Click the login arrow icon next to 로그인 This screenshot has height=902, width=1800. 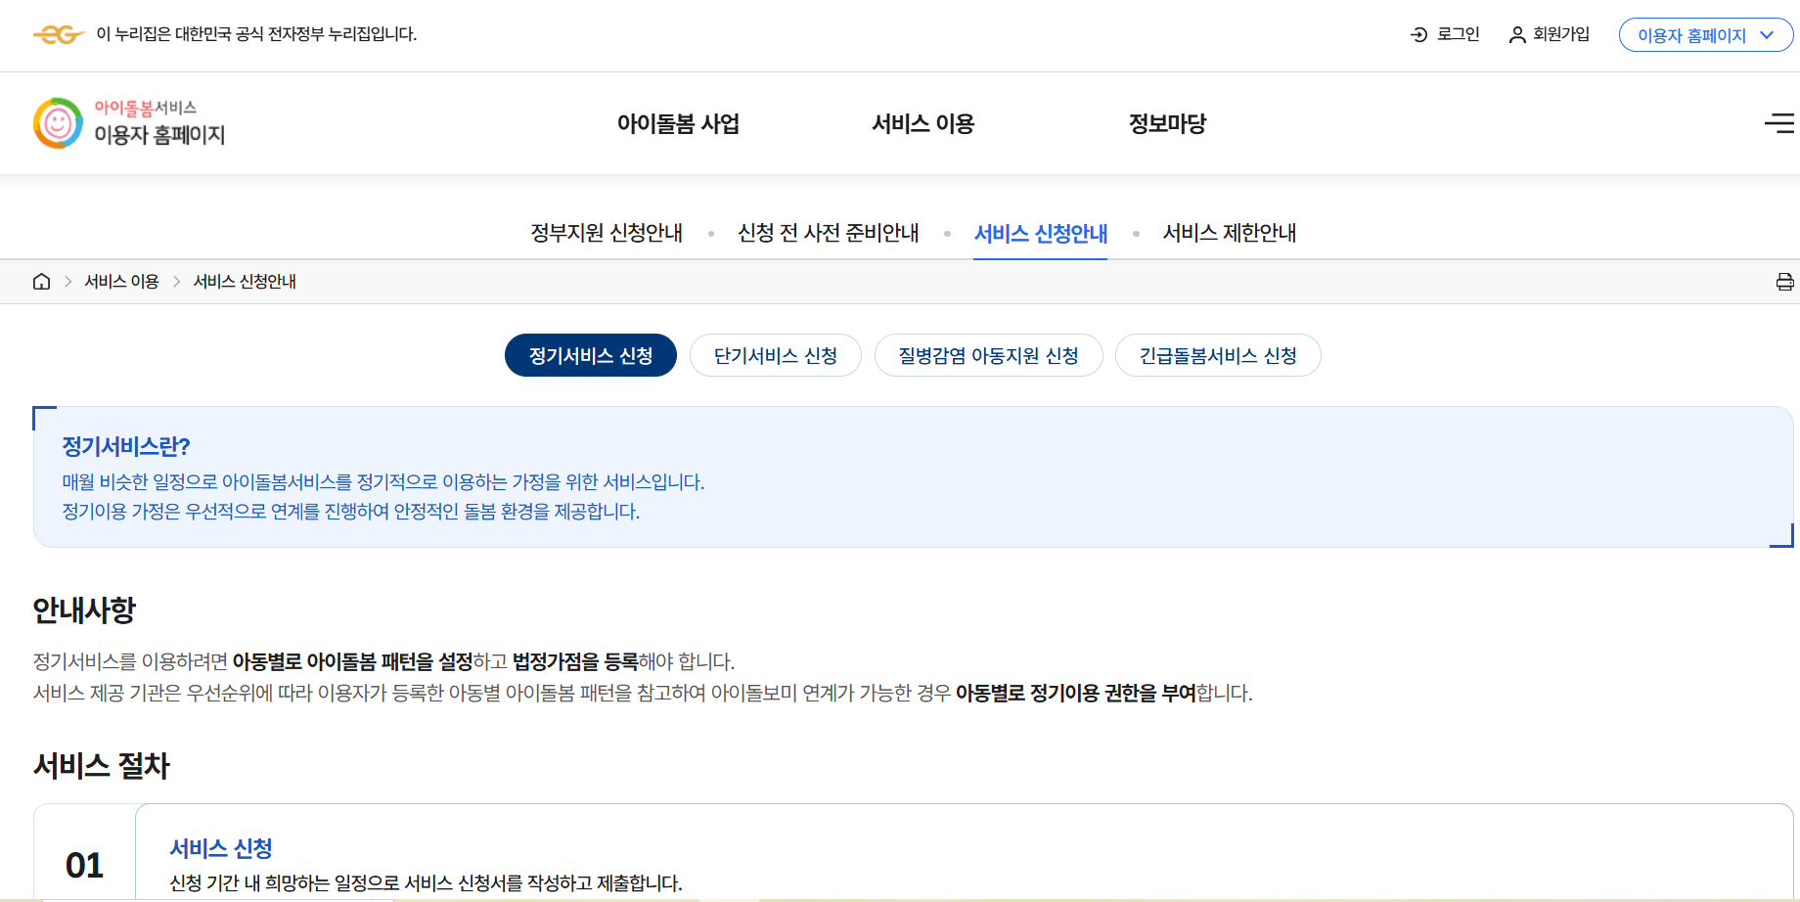(x=1418, y=34)
